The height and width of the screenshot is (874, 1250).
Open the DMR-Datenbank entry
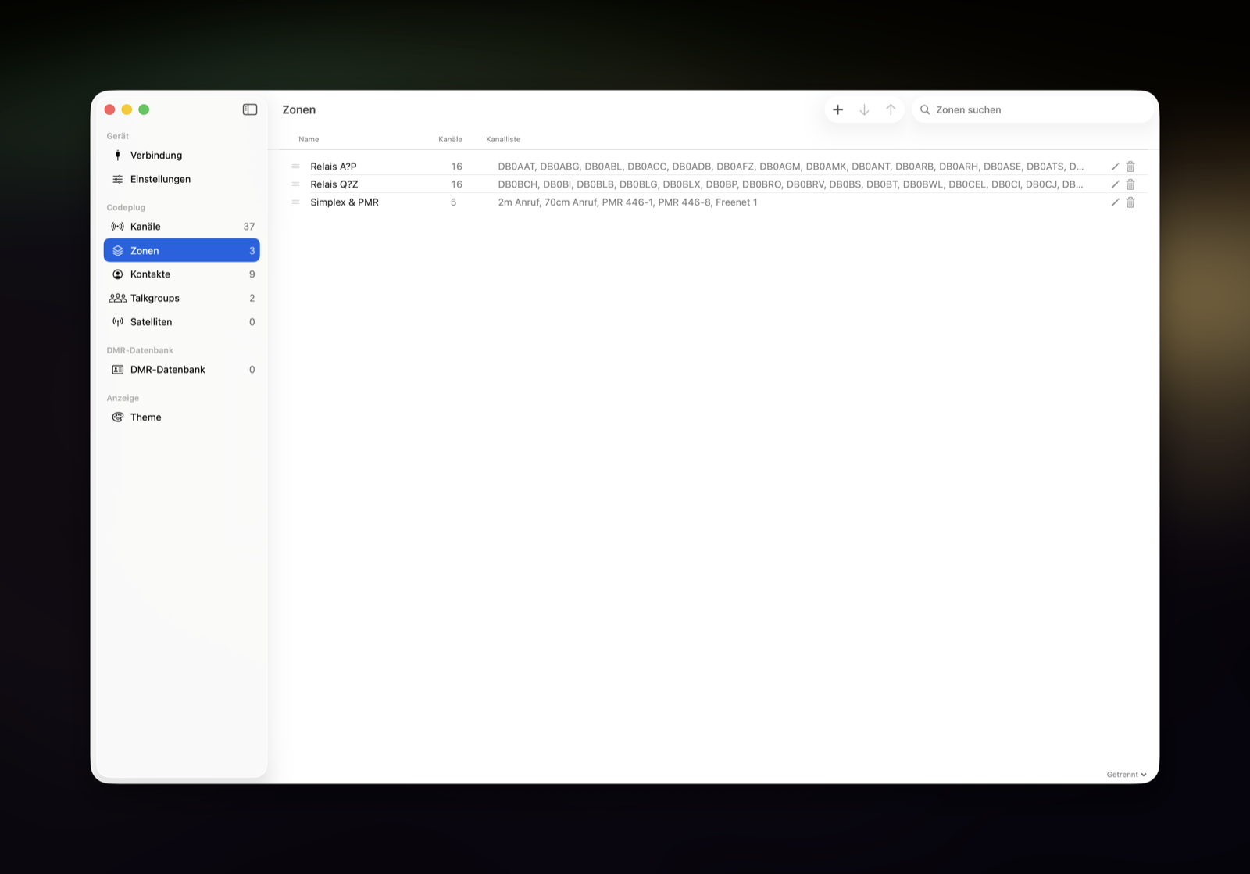tap(181, 370)
